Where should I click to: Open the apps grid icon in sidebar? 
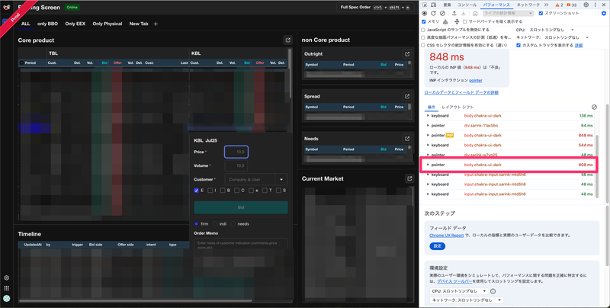click(7, 288)
